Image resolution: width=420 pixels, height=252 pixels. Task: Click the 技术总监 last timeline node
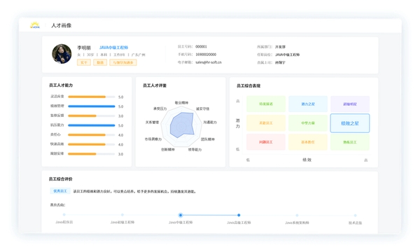click(355, 215)
